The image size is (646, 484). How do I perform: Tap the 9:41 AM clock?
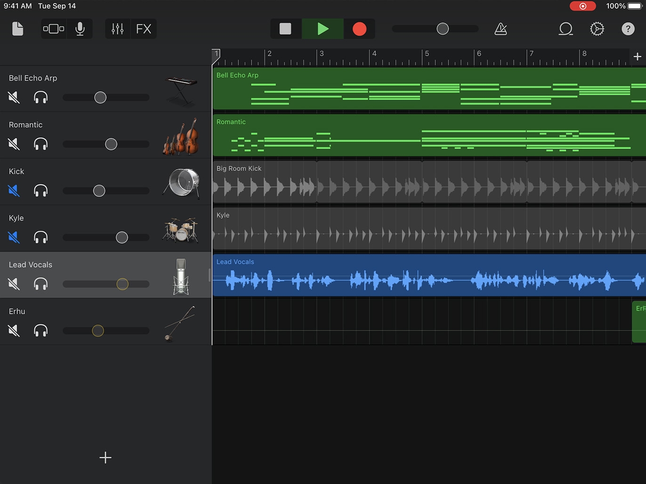point(18,6)
